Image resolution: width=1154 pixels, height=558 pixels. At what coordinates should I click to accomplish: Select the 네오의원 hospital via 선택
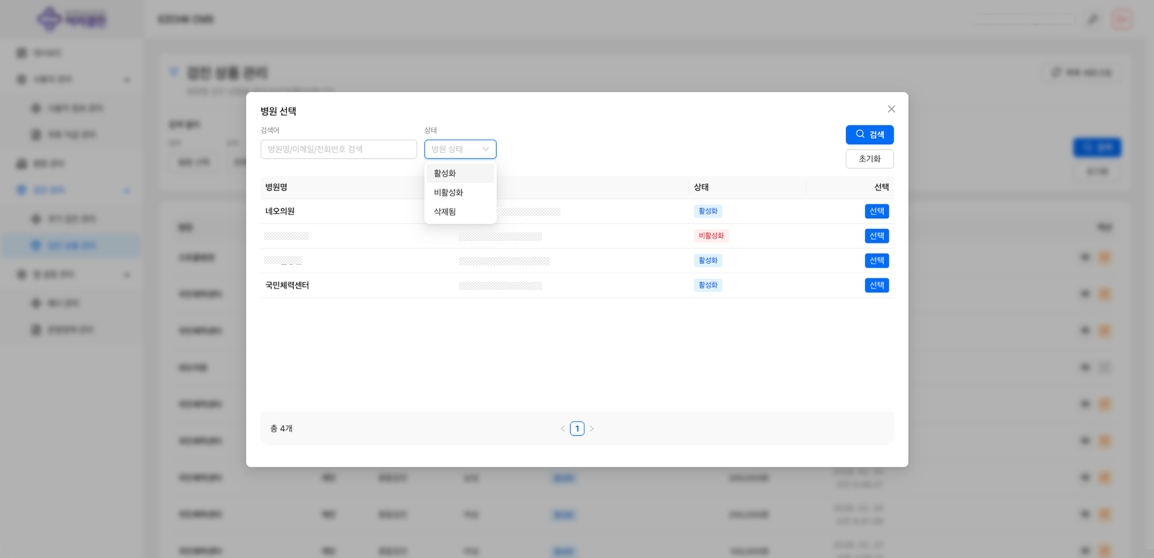[x=876, y=211]
